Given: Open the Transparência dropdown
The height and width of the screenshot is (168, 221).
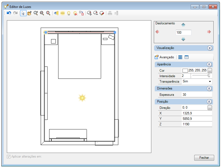Looking at the screenshot, I should [x=210, y=82].
